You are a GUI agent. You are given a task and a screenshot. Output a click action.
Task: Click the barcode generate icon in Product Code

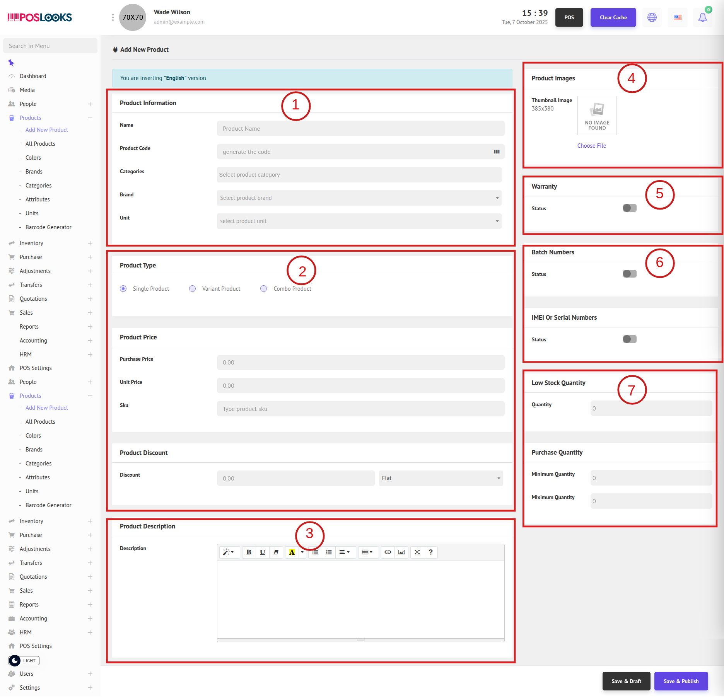[x=497, y=152]
